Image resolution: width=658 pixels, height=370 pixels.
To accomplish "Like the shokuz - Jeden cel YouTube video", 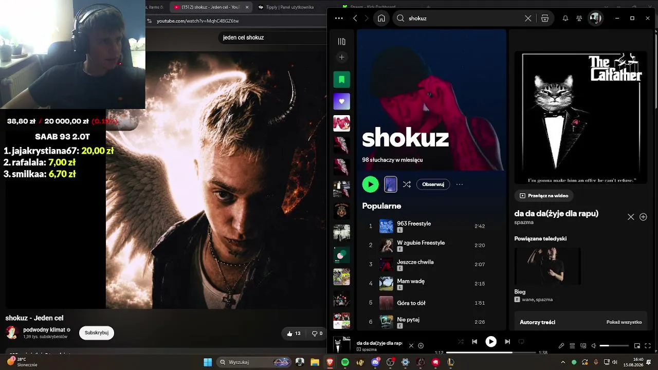I will (294, 334).
